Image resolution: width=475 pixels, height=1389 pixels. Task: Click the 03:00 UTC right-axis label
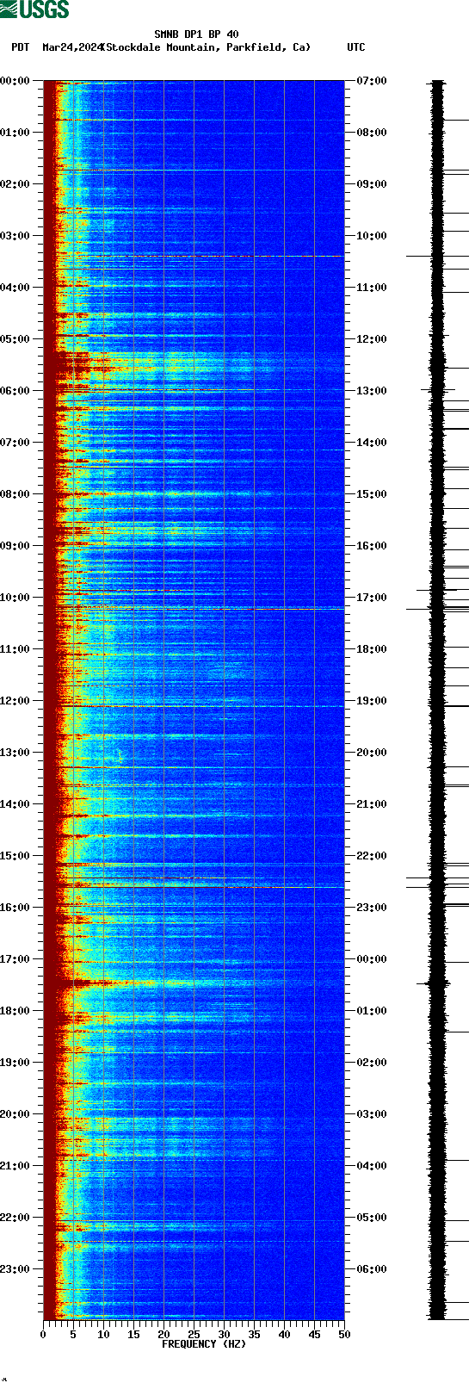coord(372,1114)
